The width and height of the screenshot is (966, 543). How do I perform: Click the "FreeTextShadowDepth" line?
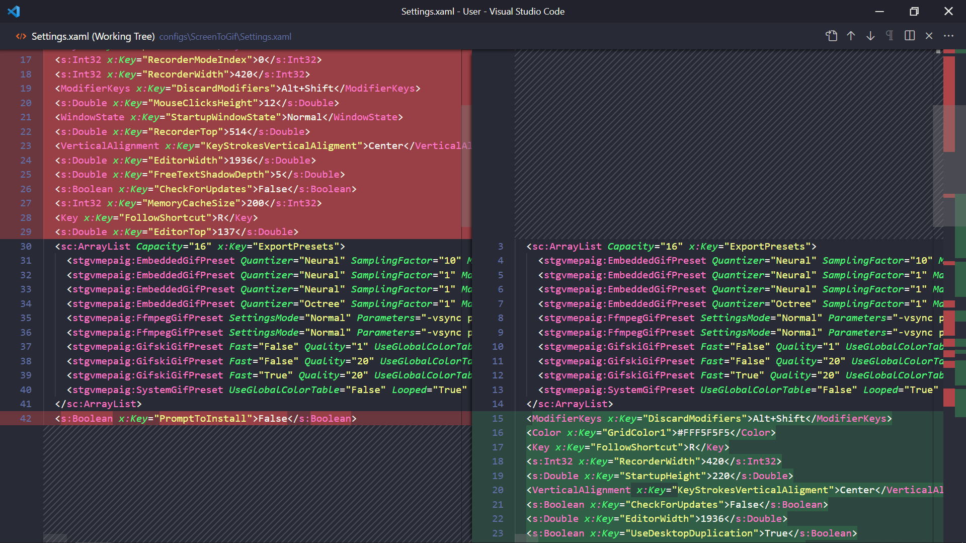[x=200, y=175]
